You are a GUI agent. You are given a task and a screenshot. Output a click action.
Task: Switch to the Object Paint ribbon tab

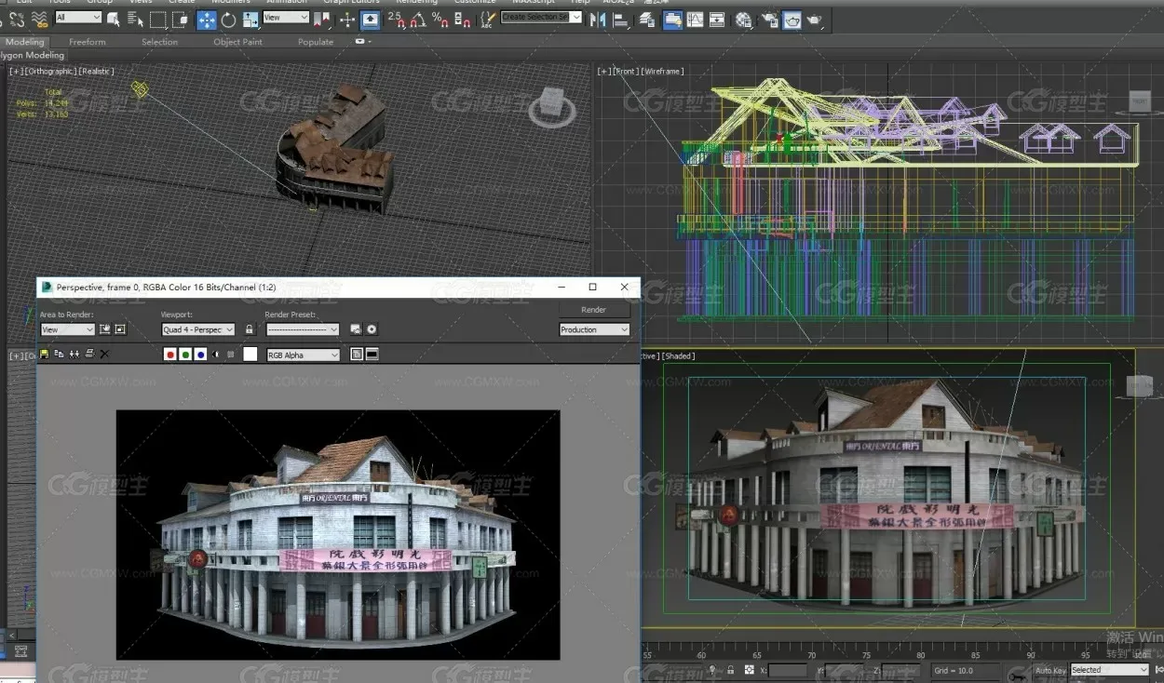(237, 42)
